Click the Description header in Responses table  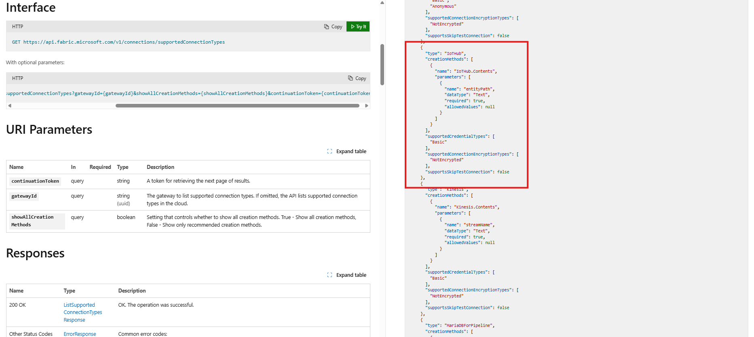132,291
